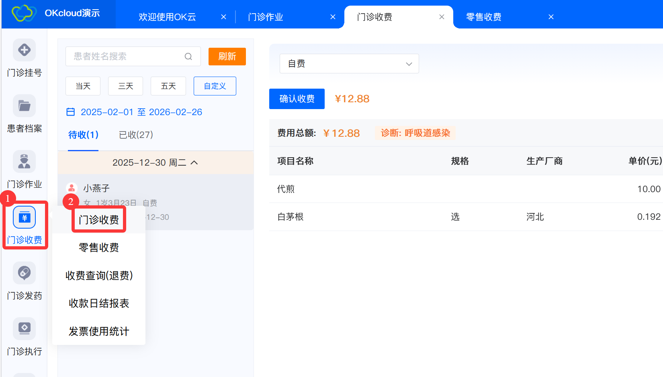Select the 门诊收费 yen icon in sidebar

coord(24,218)
